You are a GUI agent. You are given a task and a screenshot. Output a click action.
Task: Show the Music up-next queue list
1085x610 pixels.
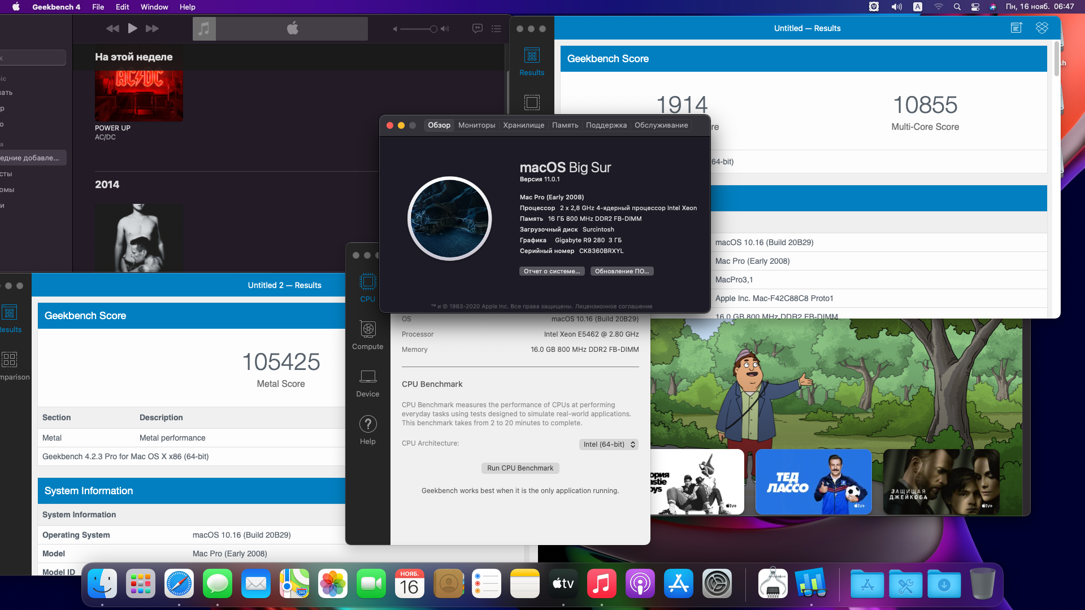coord(496,28)
